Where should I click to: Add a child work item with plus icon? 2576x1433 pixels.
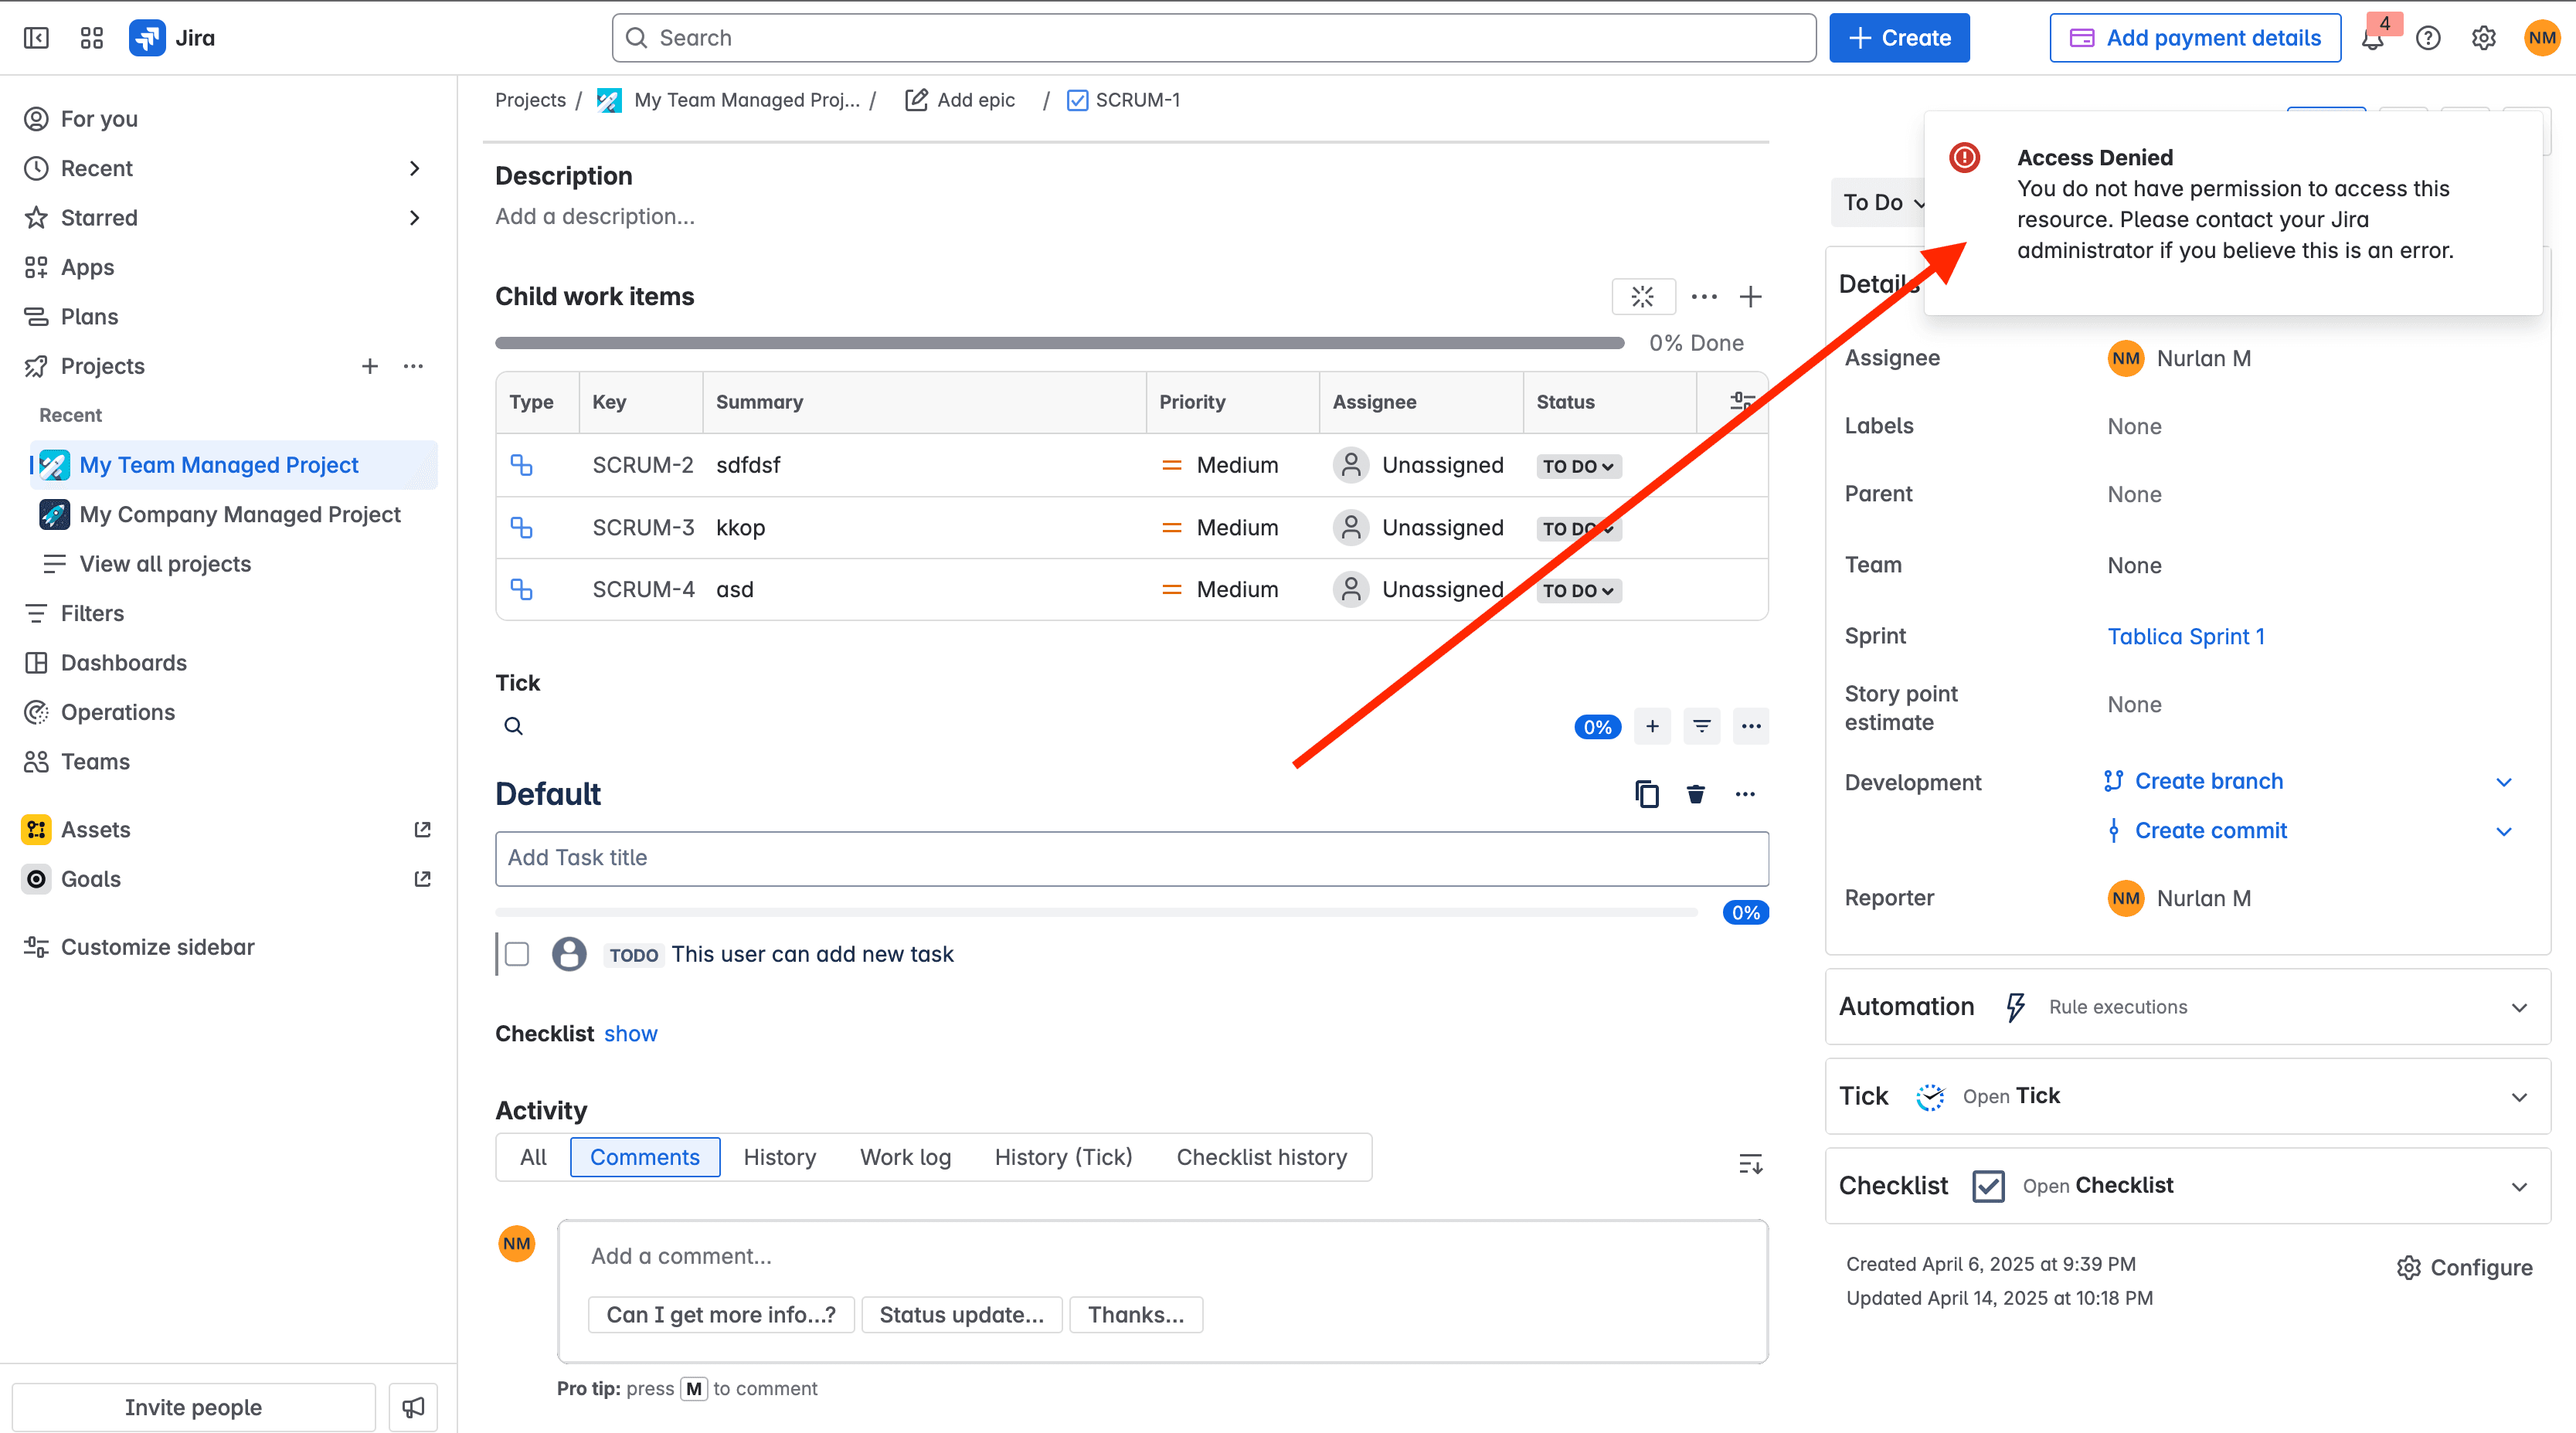click(1751, 296)
